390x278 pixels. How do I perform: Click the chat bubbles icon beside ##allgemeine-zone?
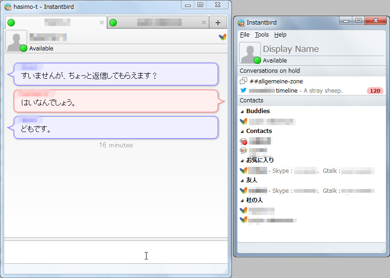243,81
